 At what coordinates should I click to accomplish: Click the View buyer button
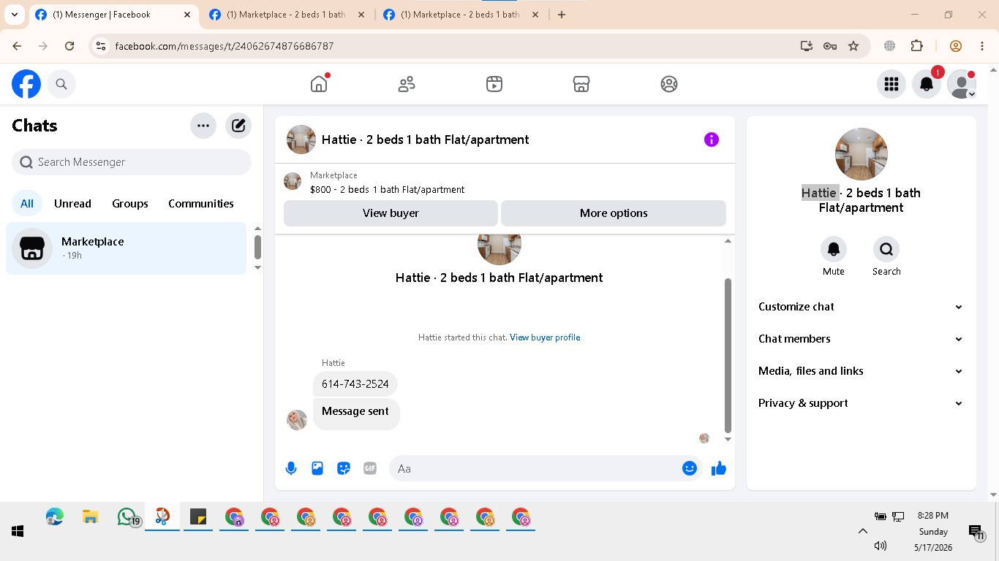pos(391,213)
